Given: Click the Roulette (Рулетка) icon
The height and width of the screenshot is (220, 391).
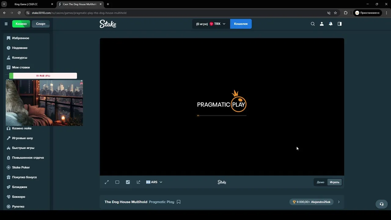Looking at the screenshot, I should [x=9, y=207].
